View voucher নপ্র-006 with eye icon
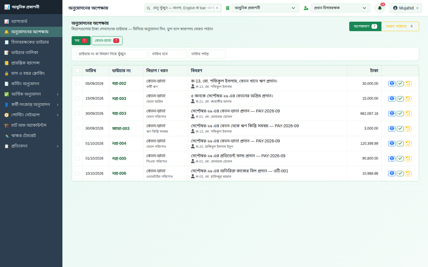428x267 pixels. pyautogui.click(x=392, y=174)
